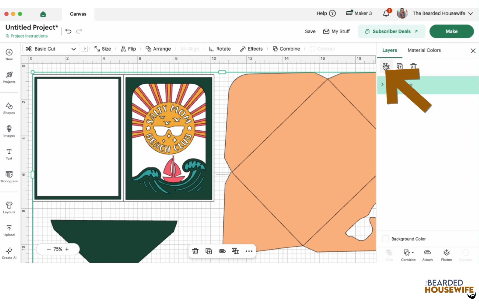Select the sun beach club card design
479x304 pixels.
pyautogui.click(x=169, y=138)
